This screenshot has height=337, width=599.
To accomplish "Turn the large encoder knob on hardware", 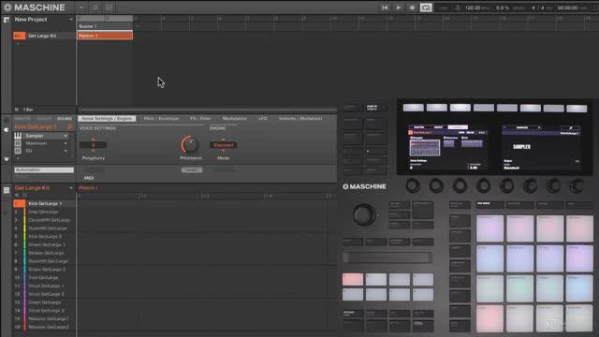I will click(363, 214).
